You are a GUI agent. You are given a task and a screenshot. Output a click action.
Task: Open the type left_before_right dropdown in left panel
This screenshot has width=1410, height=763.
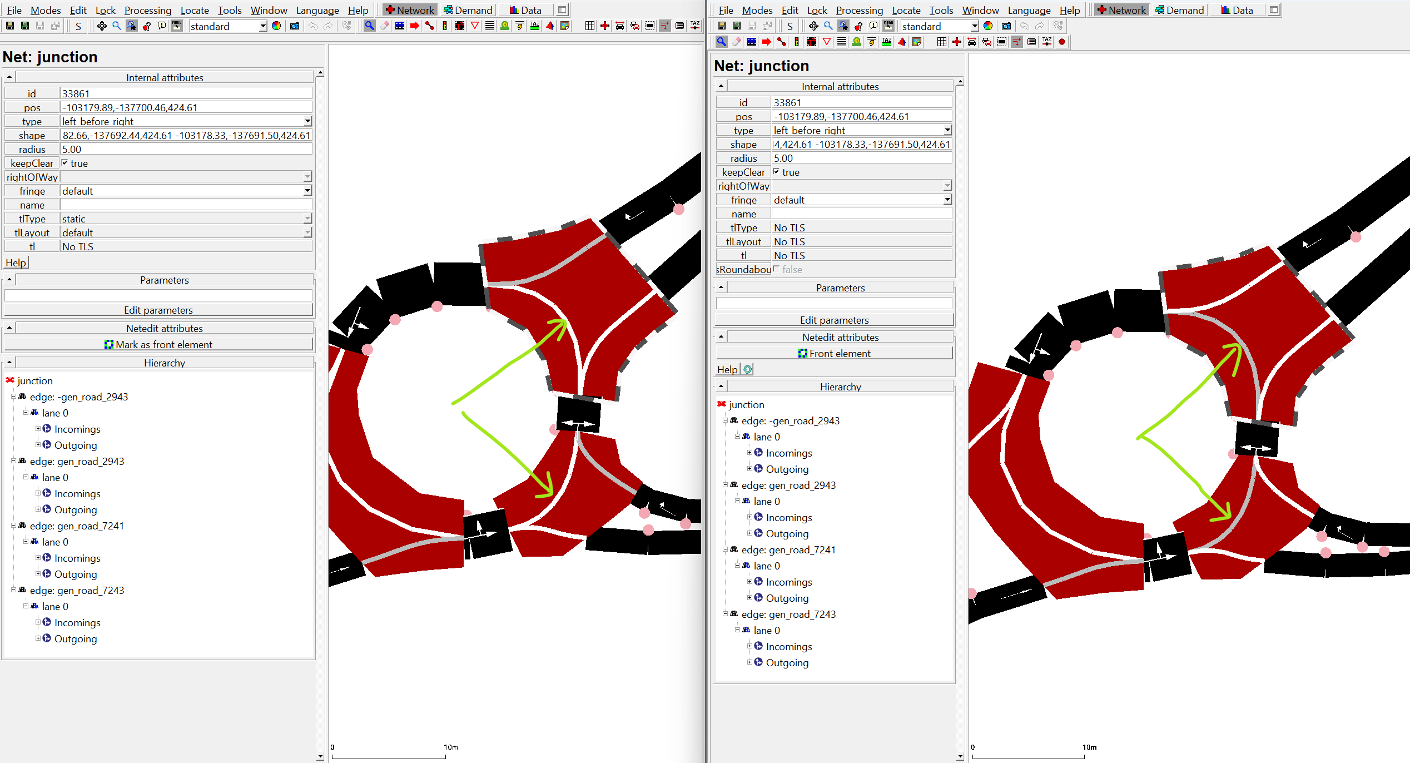[x=307, y=121]
